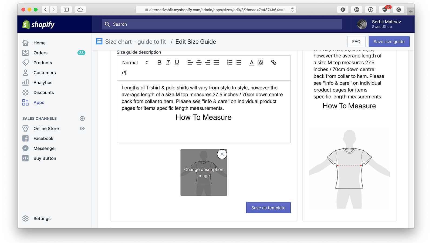Save the guide as template
The height and width of the screenshot is (243, 432).
click(x=268, y=208)
